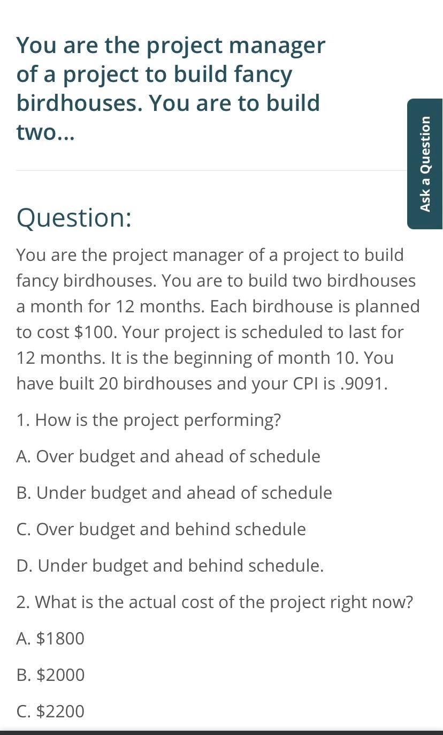Click the Question heading

click(74, 217)
